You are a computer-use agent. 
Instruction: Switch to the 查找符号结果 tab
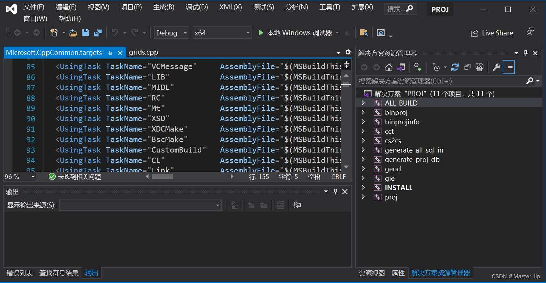59,273
